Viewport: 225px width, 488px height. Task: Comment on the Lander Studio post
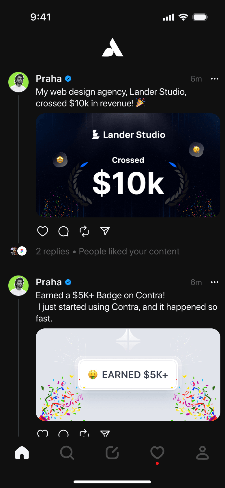(63, 231)
